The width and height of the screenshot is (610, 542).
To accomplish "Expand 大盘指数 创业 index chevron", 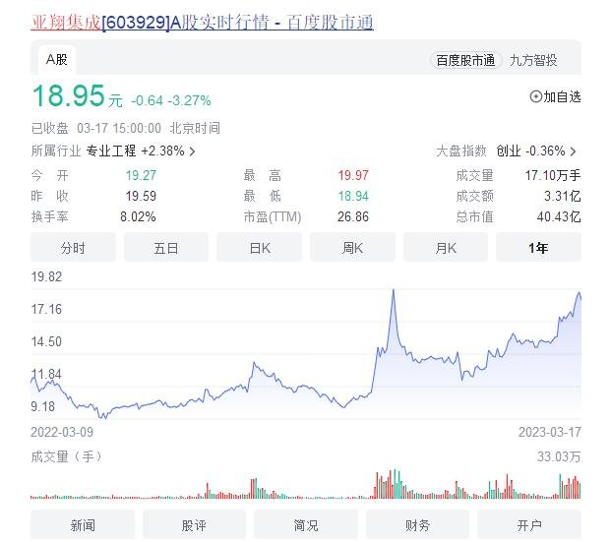I will click(573, 151).
